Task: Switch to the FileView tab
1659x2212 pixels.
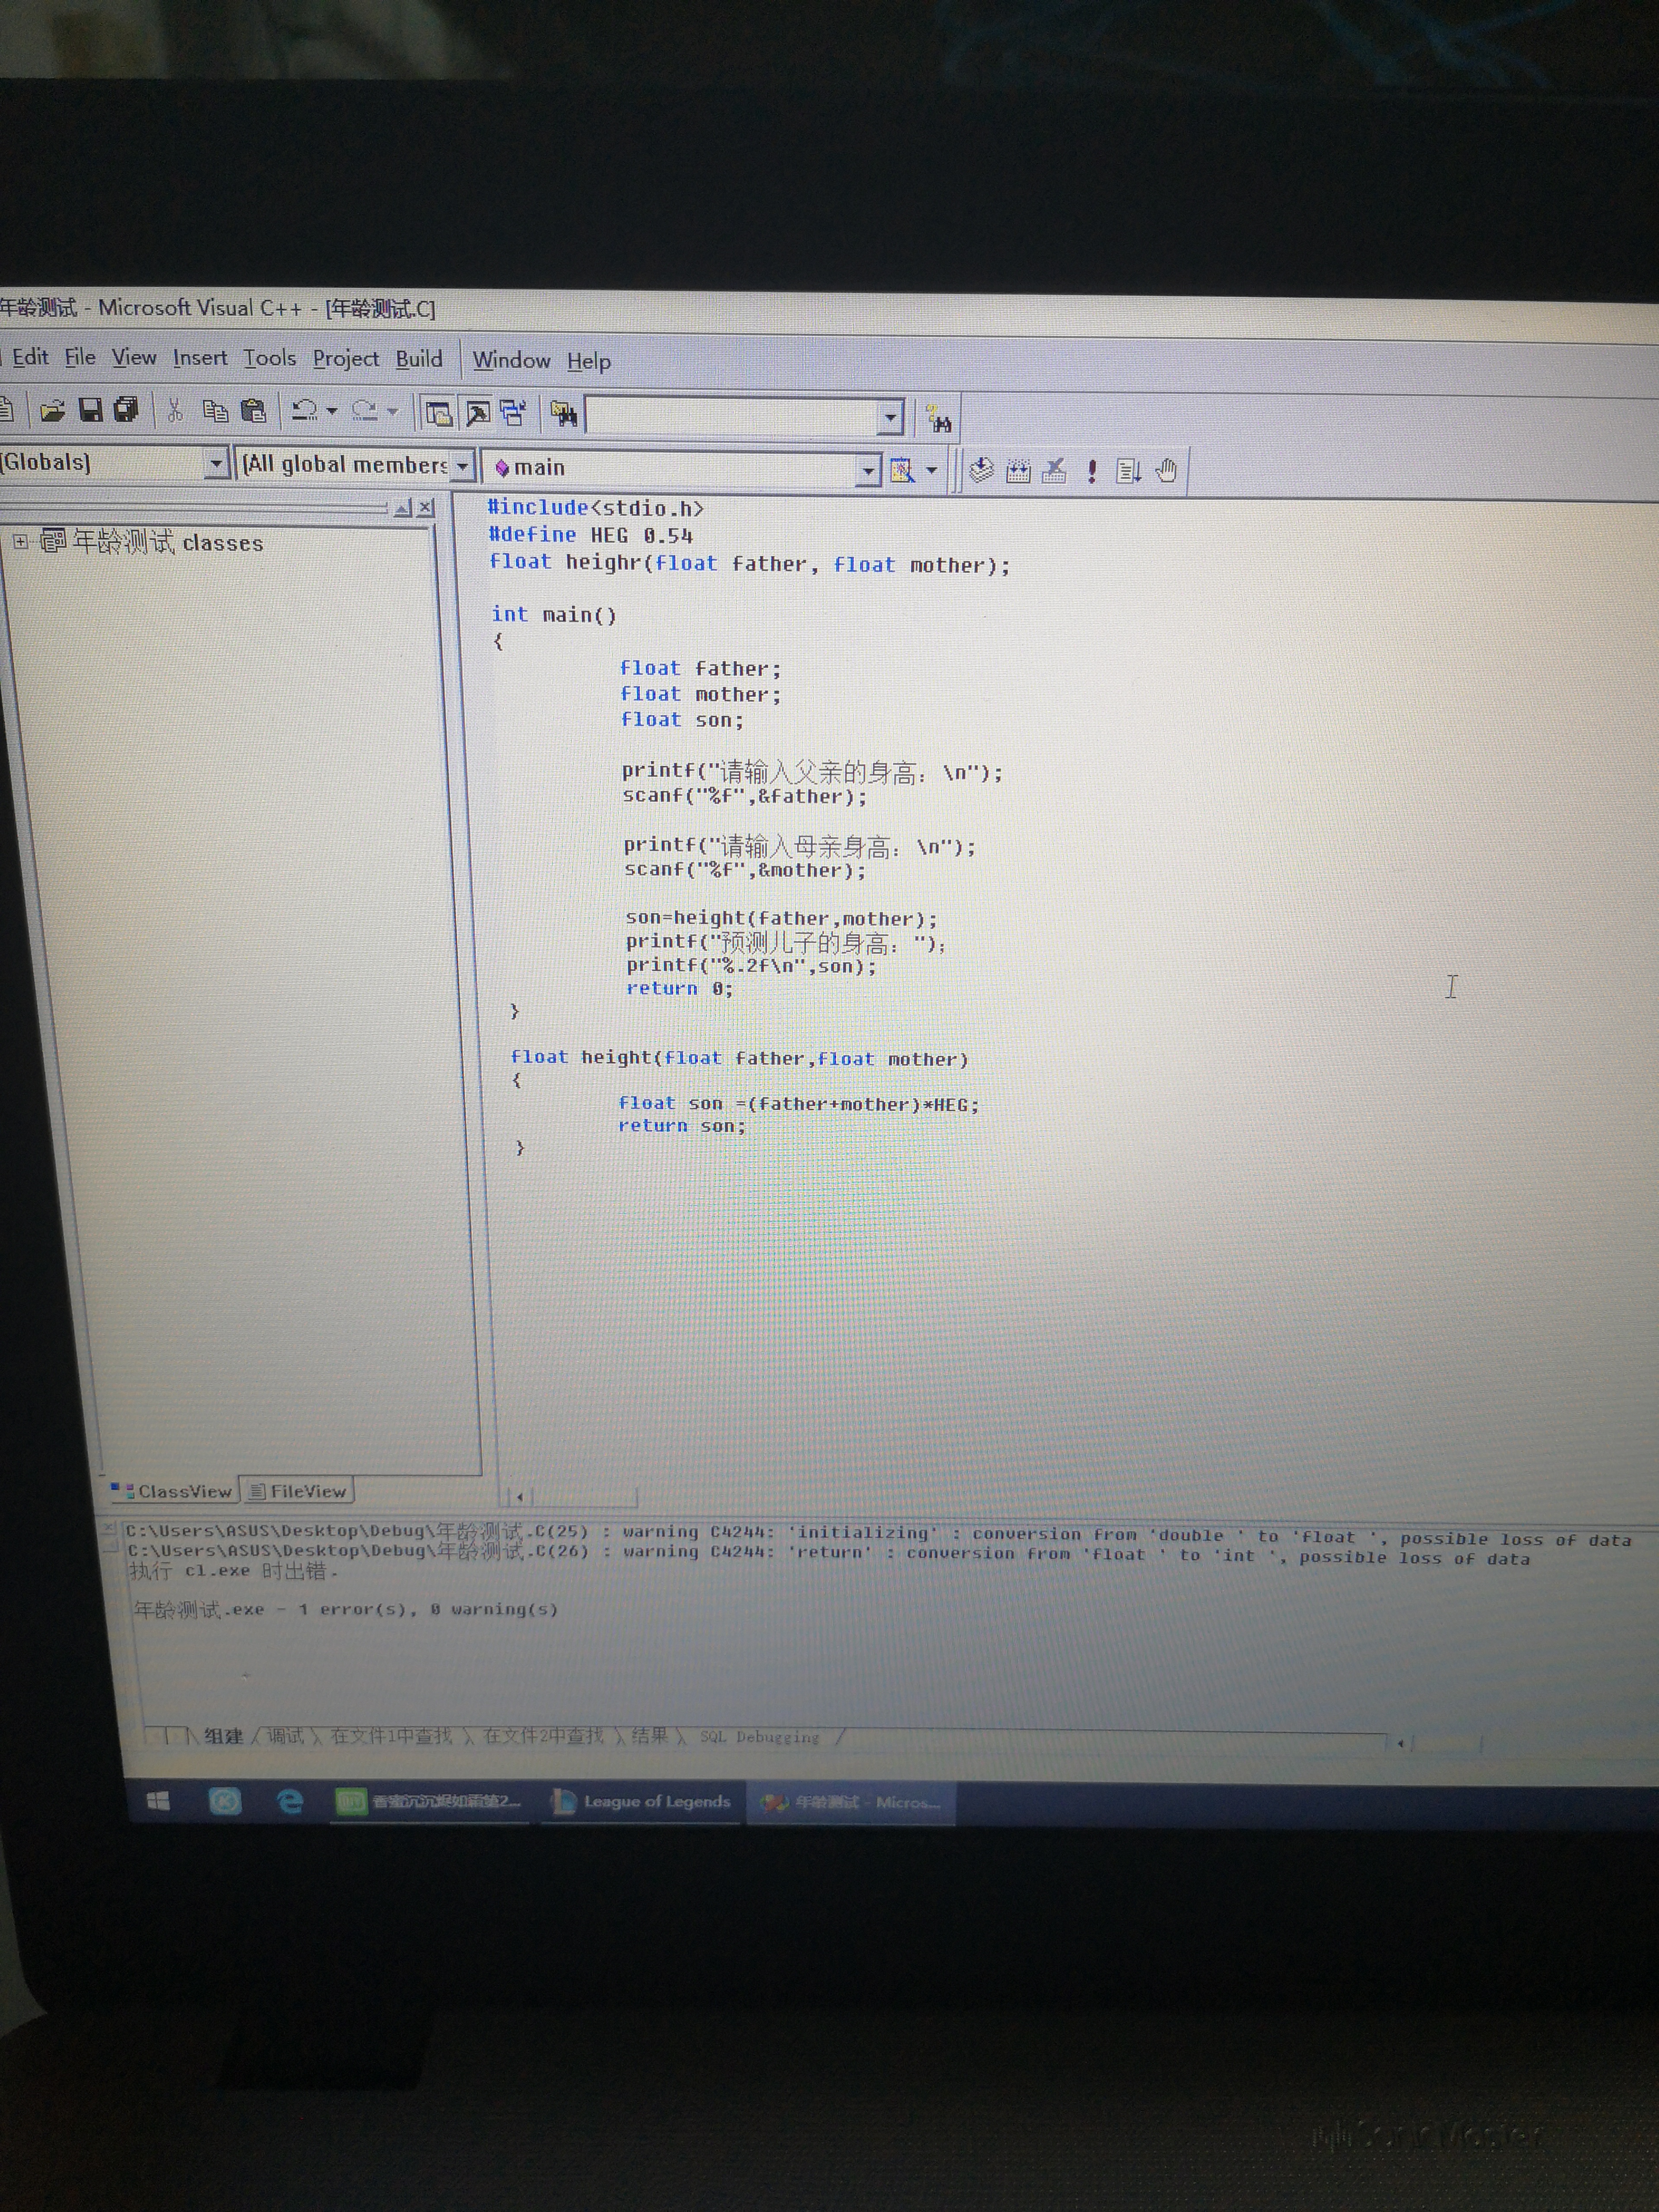Action: pyautogui.click(x=298, y=1491)
